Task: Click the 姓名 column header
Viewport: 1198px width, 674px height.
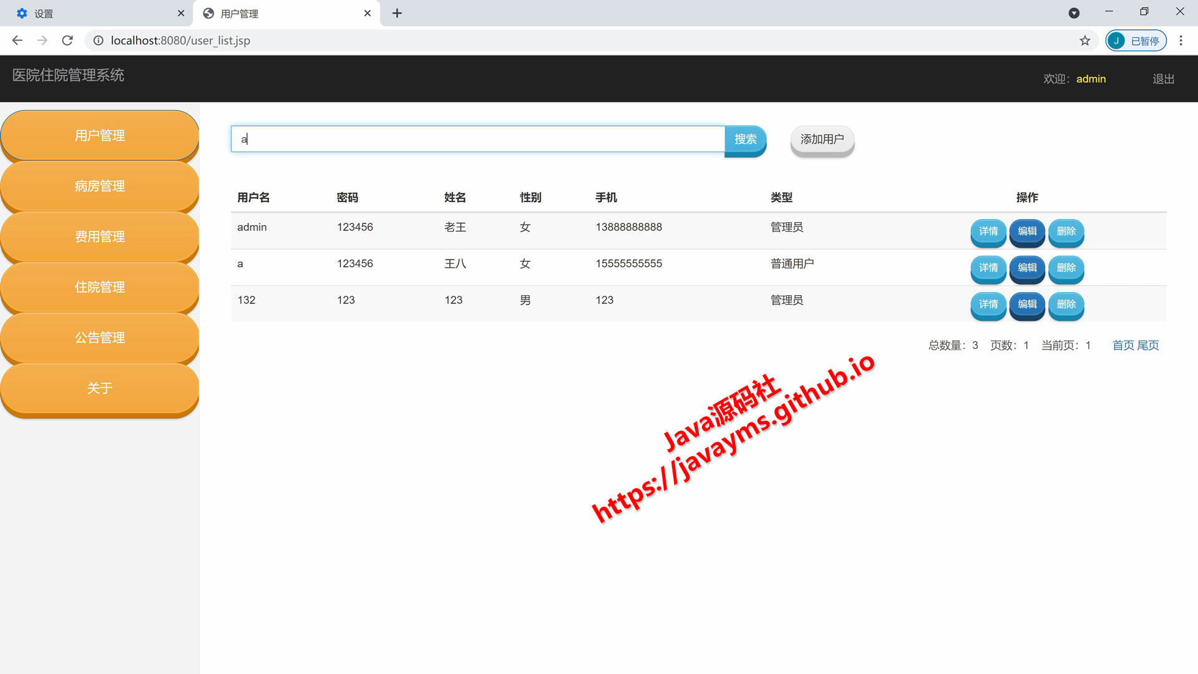Action: pos(455,197)
